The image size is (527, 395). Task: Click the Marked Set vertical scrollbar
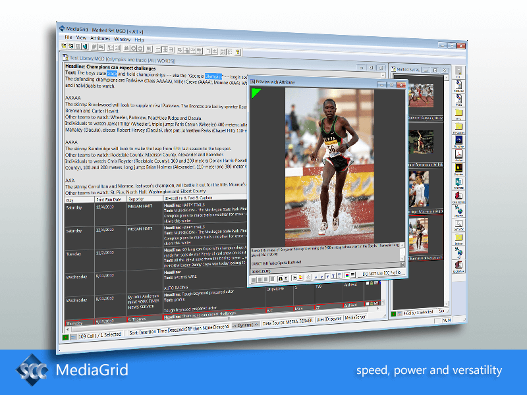pyautogui.click(x=447, y=190)
